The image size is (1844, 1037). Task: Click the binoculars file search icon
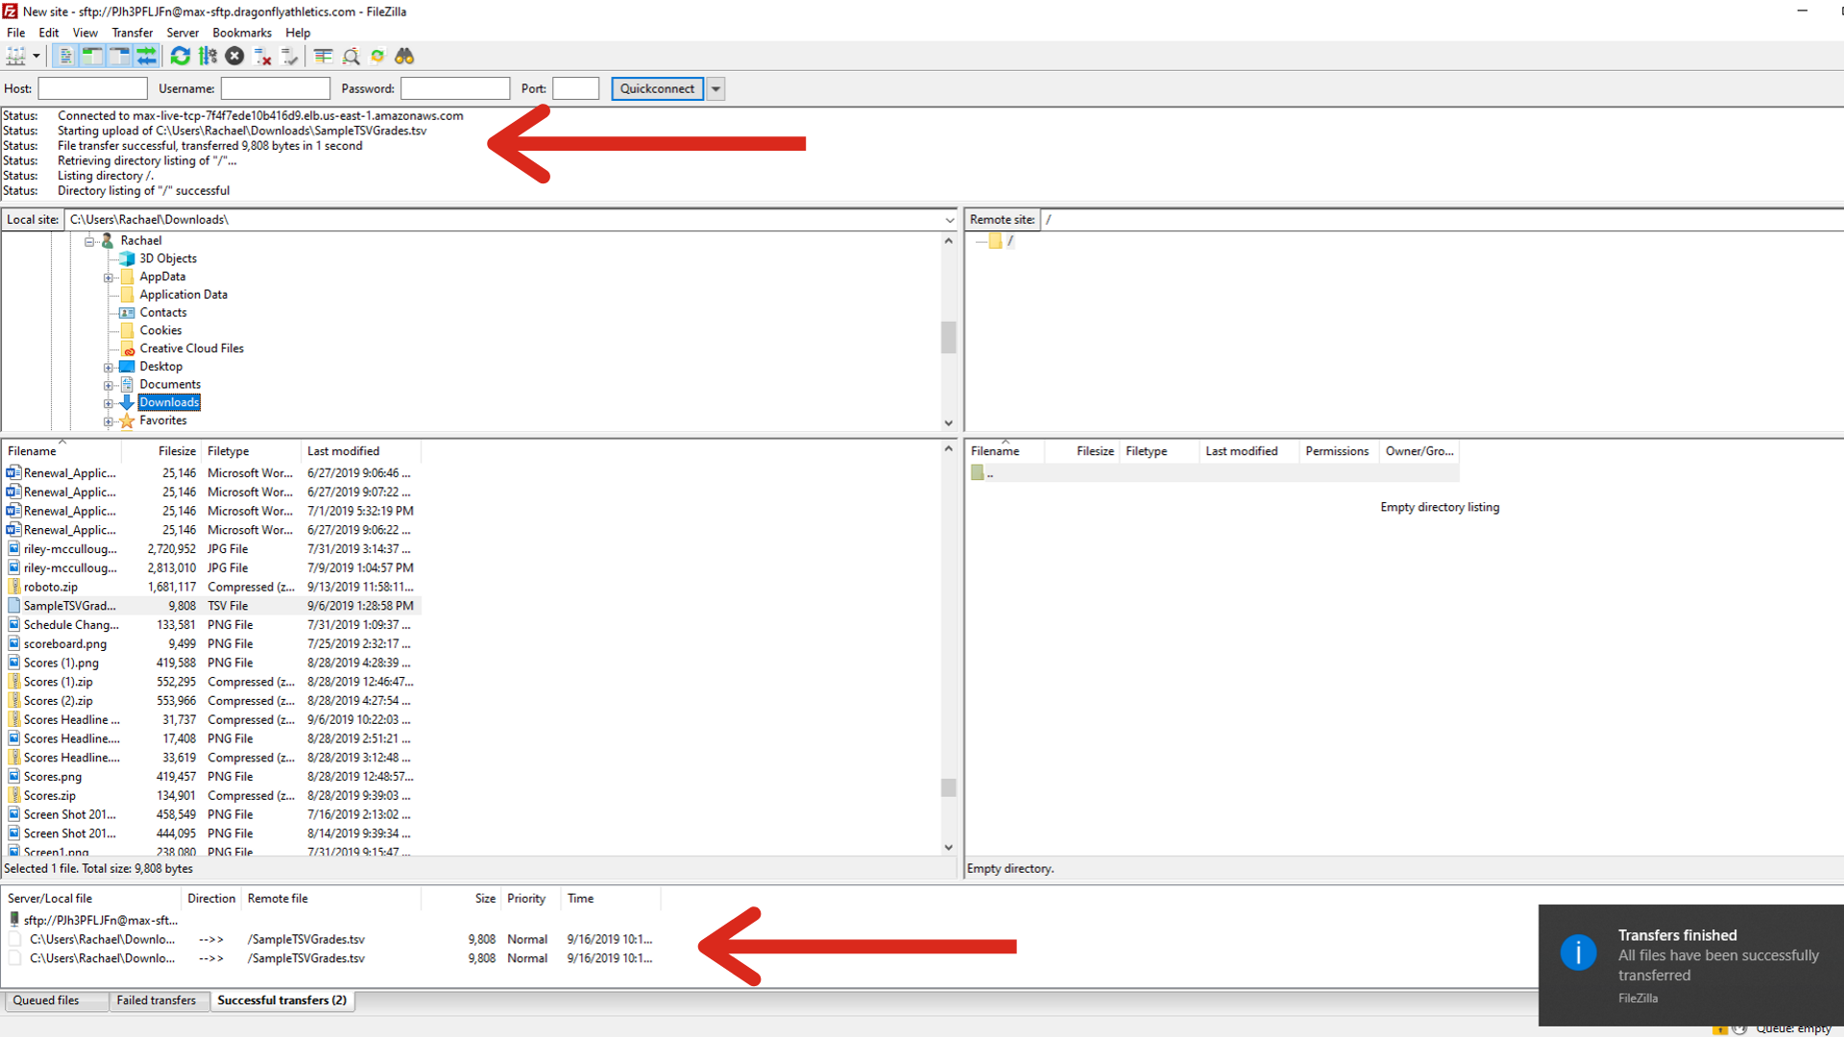404,57
